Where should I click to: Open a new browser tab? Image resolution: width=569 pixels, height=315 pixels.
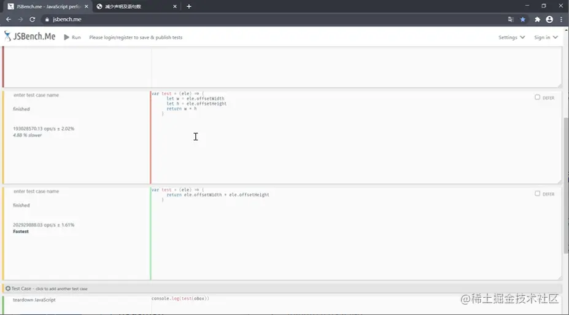pos(188,7)
